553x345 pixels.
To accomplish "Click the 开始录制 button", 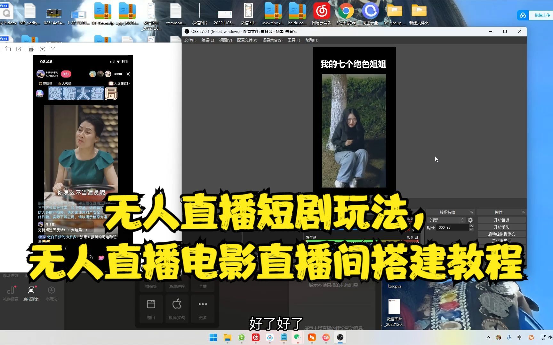I will pyautogui.click(x=501, y=227).
